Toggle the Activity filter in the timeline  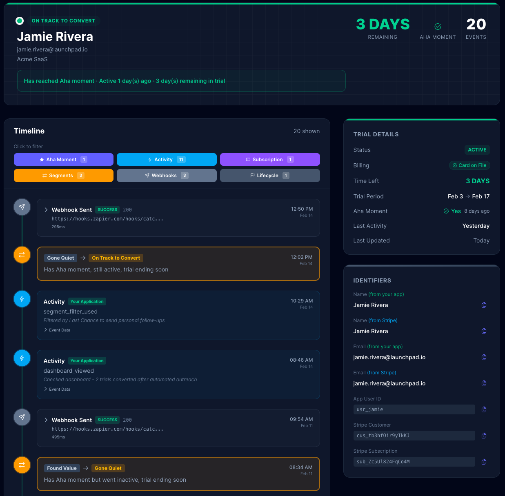pos(167,159)
